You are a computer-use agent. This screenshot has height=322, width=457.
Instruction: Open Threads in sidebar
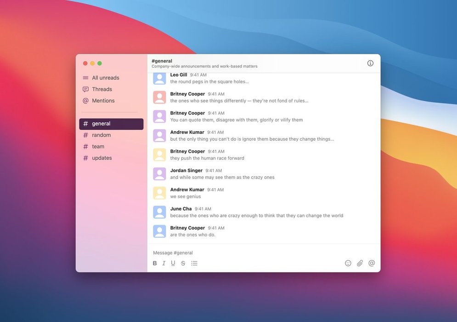click(102, 89)
